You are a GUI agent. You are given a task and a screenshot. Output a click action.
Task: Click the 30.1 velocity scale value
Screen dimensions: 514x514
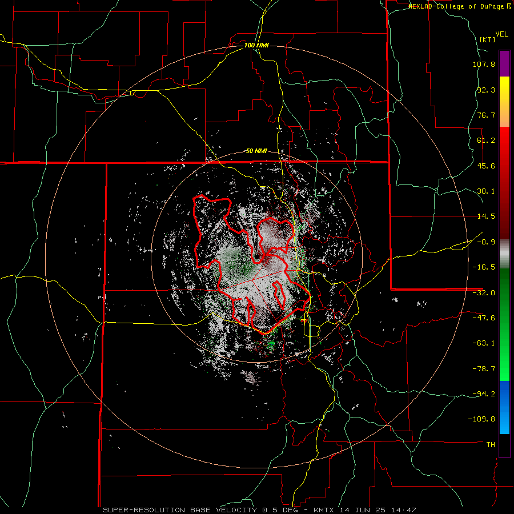(486, 191)
